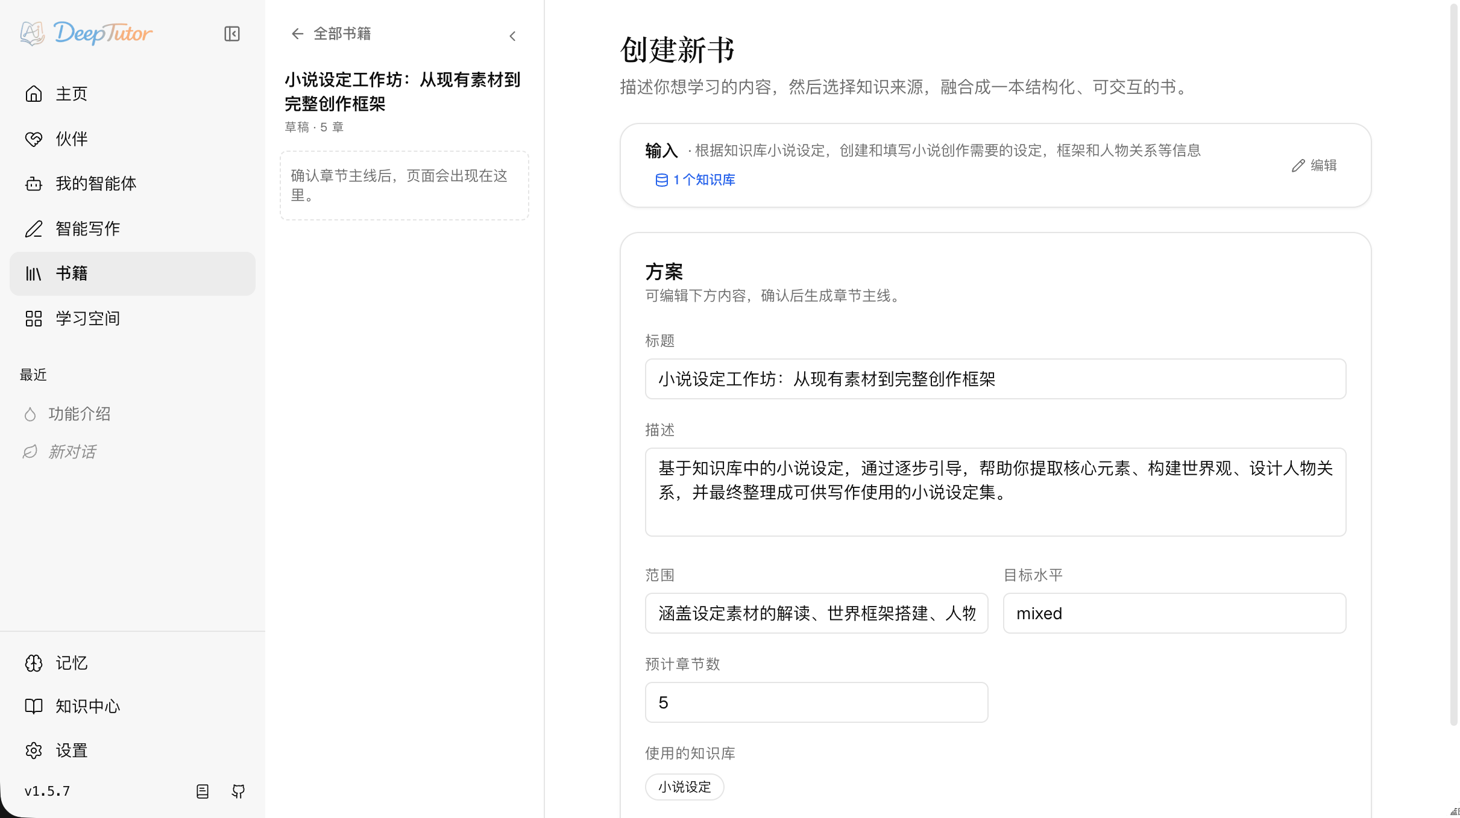Collapse the left sidebar panel icon
Screen dimensions: 1460x818
pyautogui.click(x=232, y=34)
